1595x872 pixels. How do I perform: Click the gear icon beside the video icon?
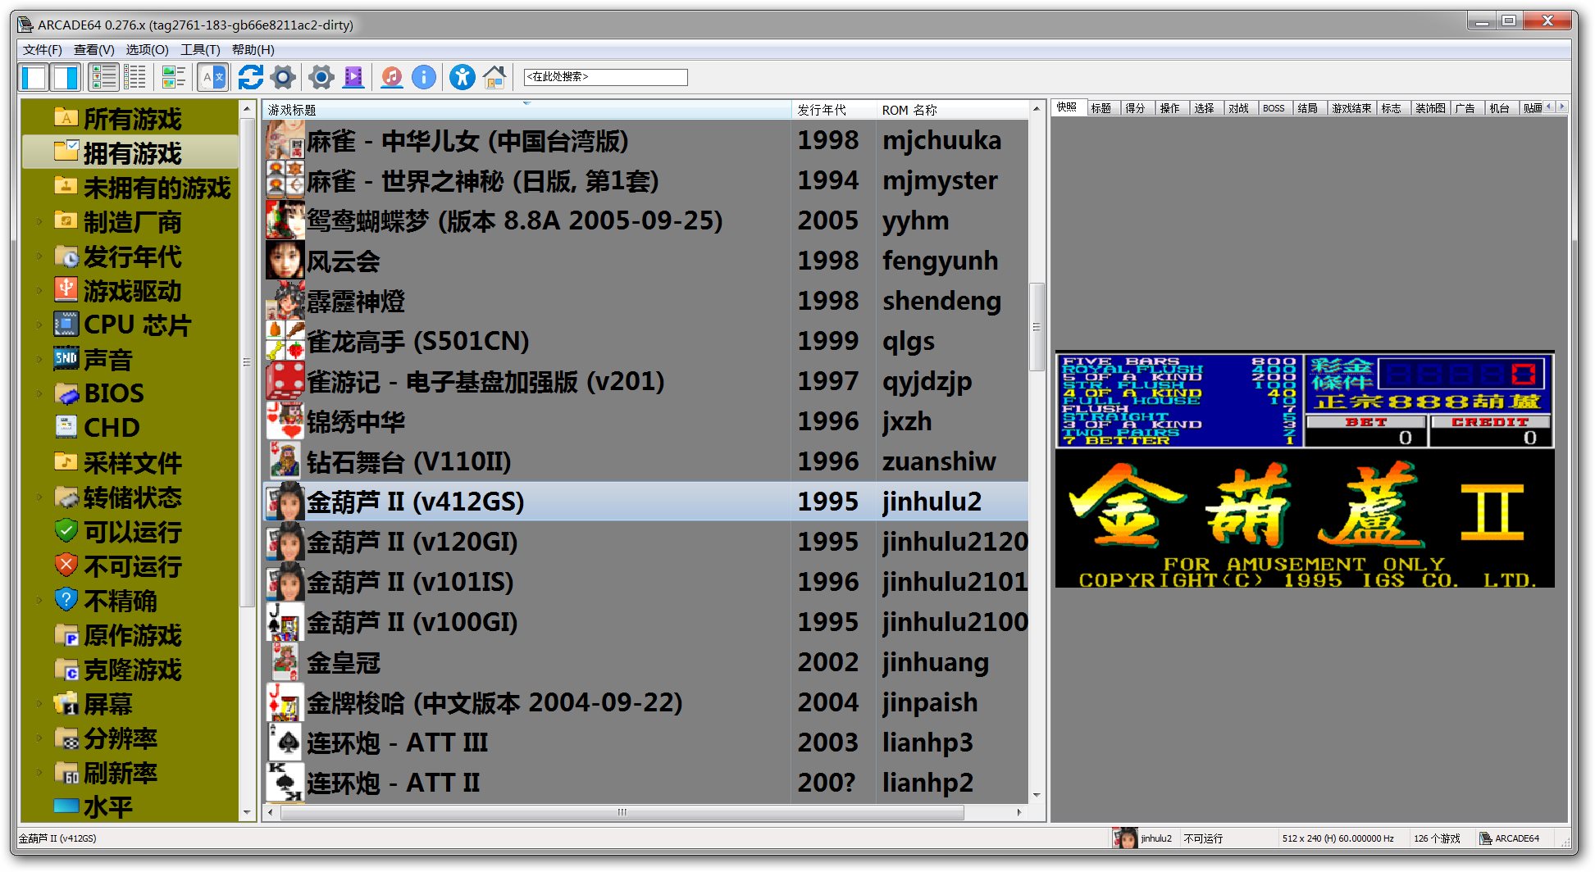pyautogui.click(x=321, y=78)
